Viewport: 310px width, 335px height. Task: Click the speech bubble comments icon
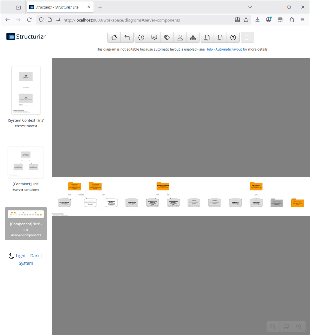coord(154,37)
